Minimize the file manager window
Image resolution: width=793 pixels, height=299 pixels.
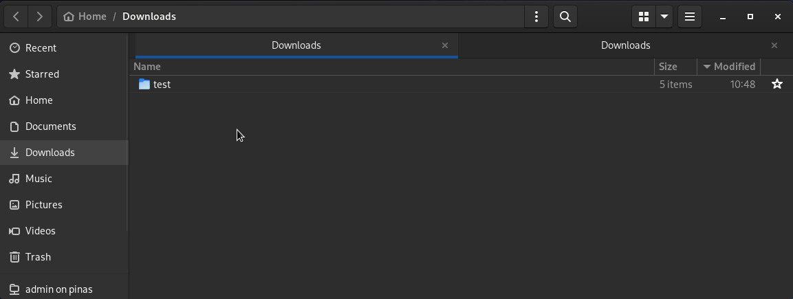pos(723,16)
